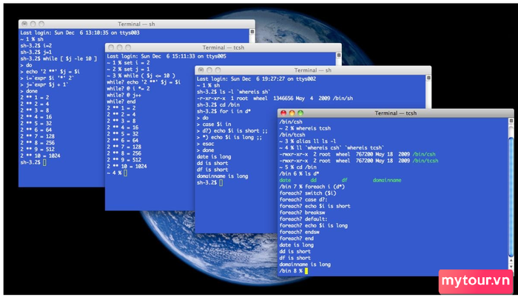Click the line 'sh-3.2$ ls -l `whereis sh`'

(234, 92)
